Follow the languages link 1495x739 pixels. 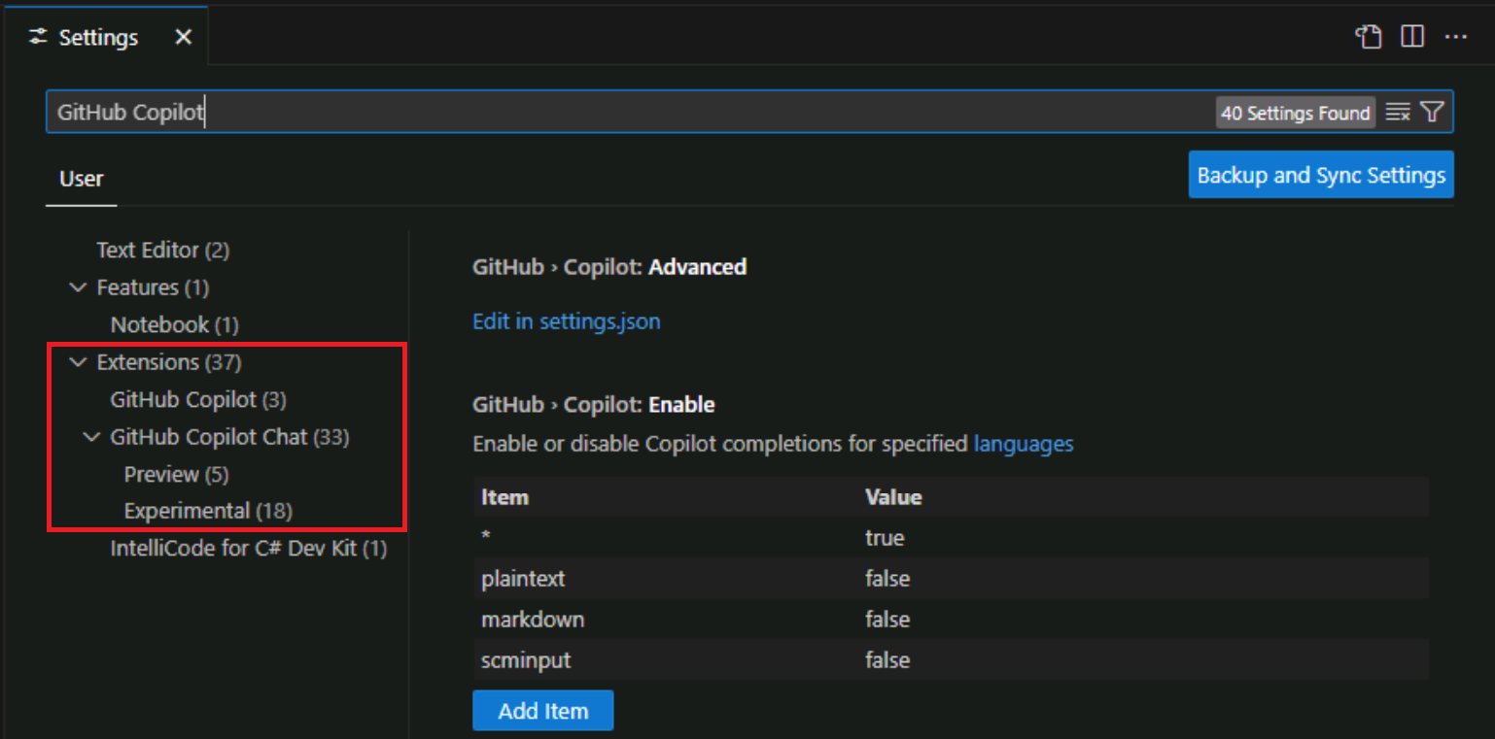pyautogui.click(x=1024, y=444)
